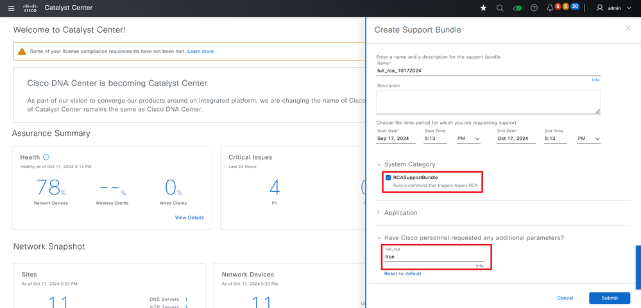Click the Network Snapshot heading
This screenshot has width=641, height=308.
point(49,246)
